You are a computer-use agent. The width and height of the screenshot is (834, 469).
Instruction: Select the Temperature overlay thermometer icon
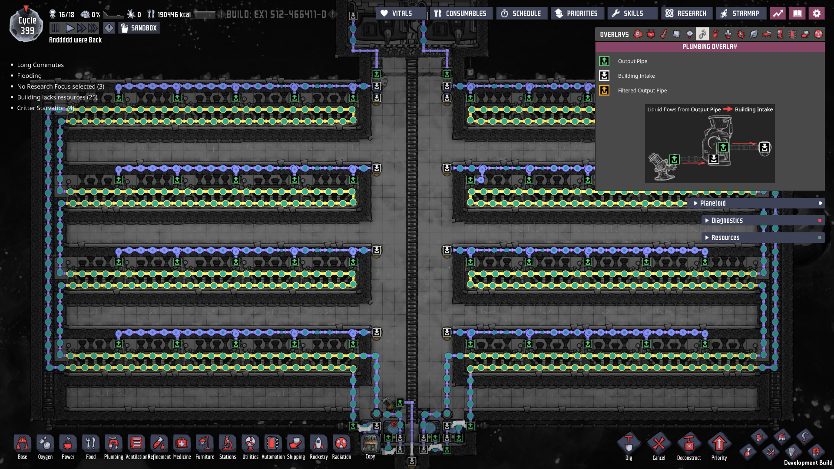[664, 34]
